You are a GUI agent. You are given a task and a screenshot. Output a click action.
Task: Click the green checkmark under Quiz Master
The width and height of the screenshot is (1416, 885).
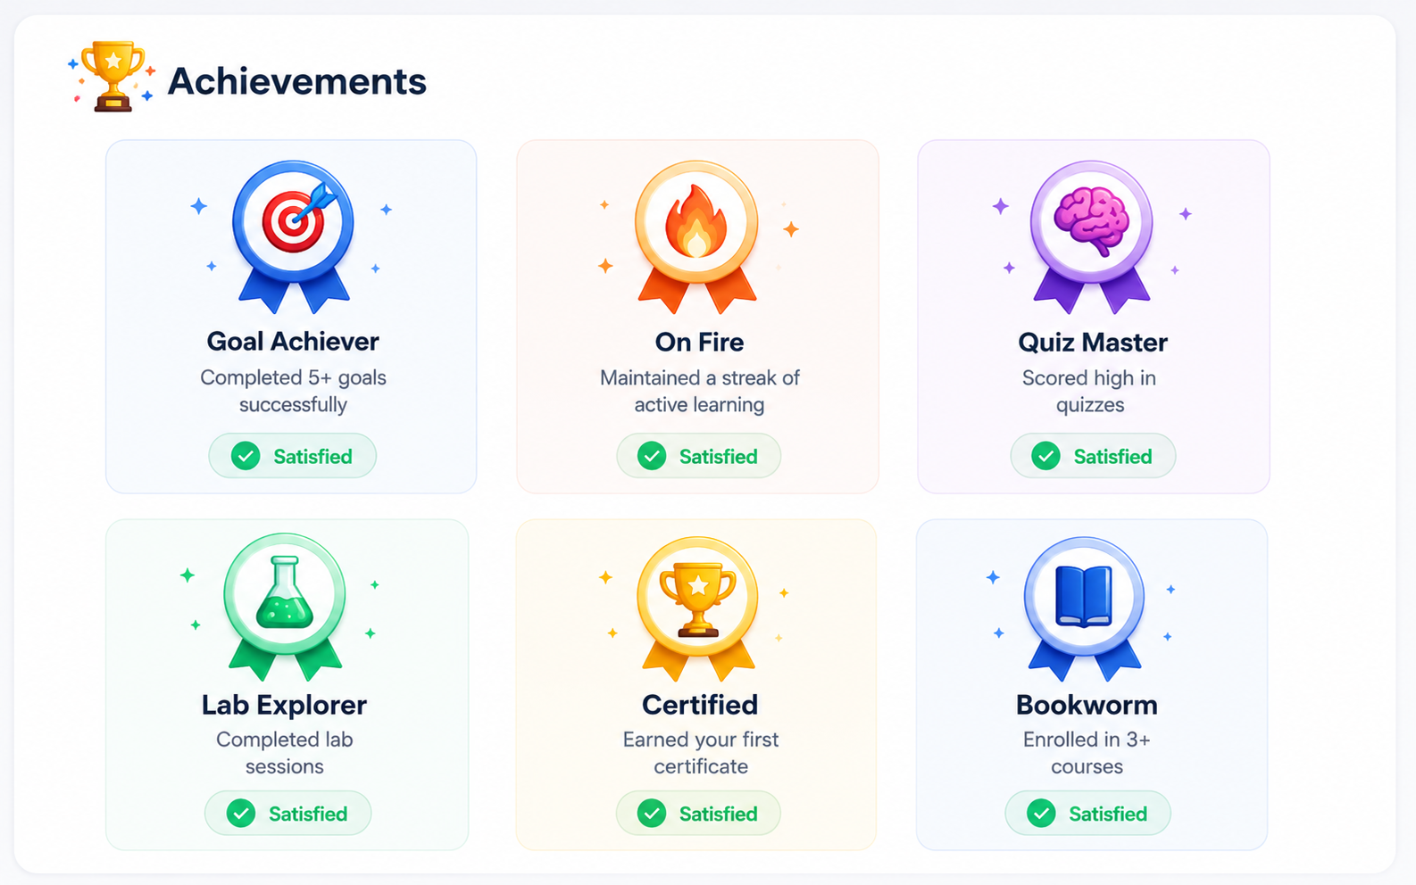[1045, 456]
